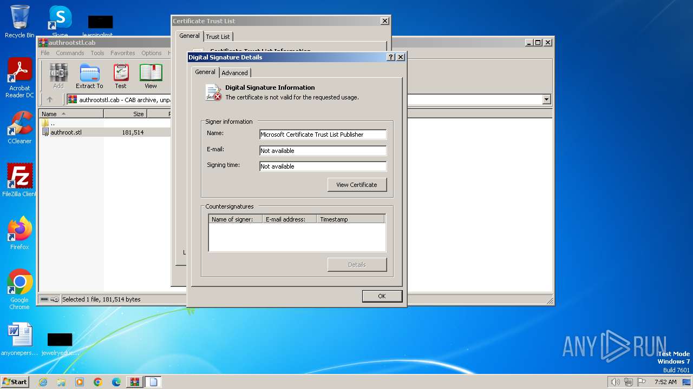Open Windows Explorer from the taskbar
The height and width of the screenshot is (389, 693).
(x=61, y=382)
